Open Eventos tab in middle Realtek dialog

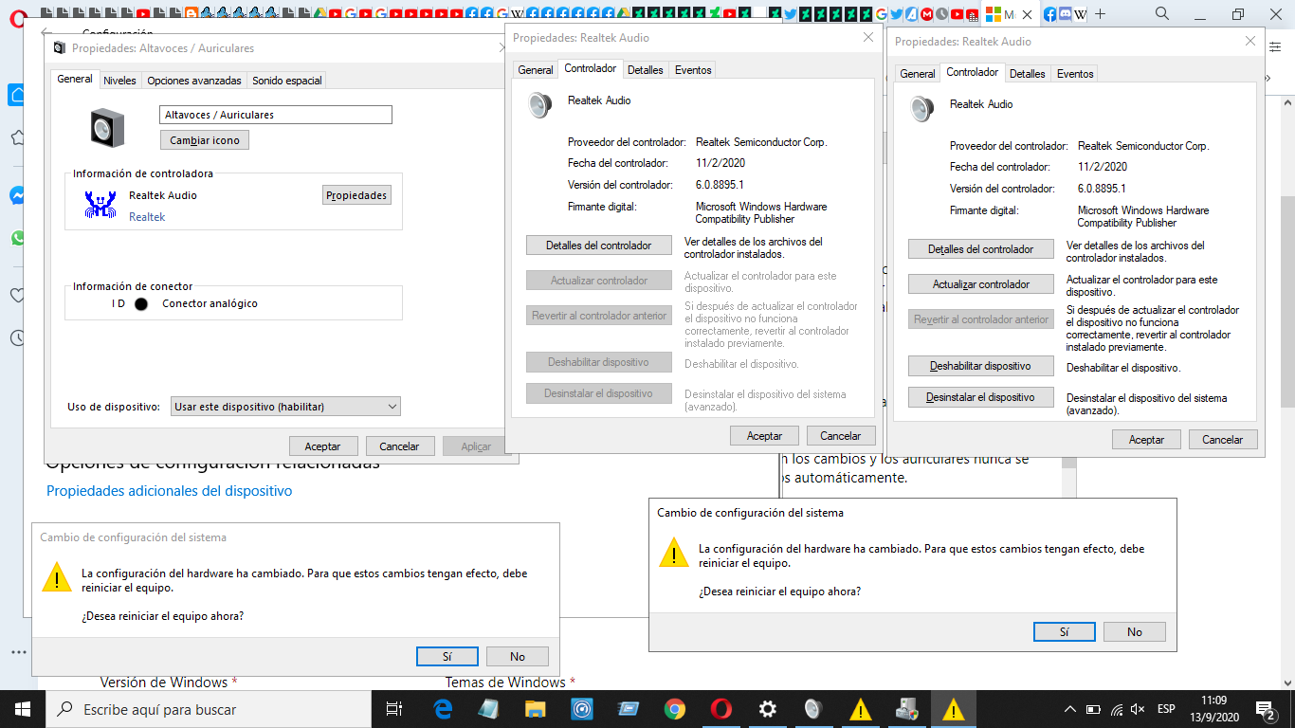(x=693, y=70)
